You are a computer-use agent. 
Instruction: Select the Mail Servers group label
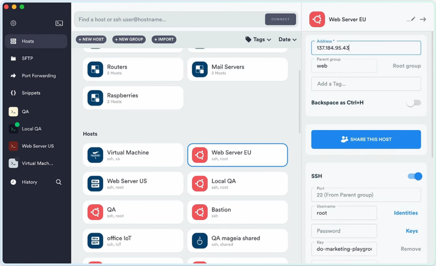[x=228, y=67]
